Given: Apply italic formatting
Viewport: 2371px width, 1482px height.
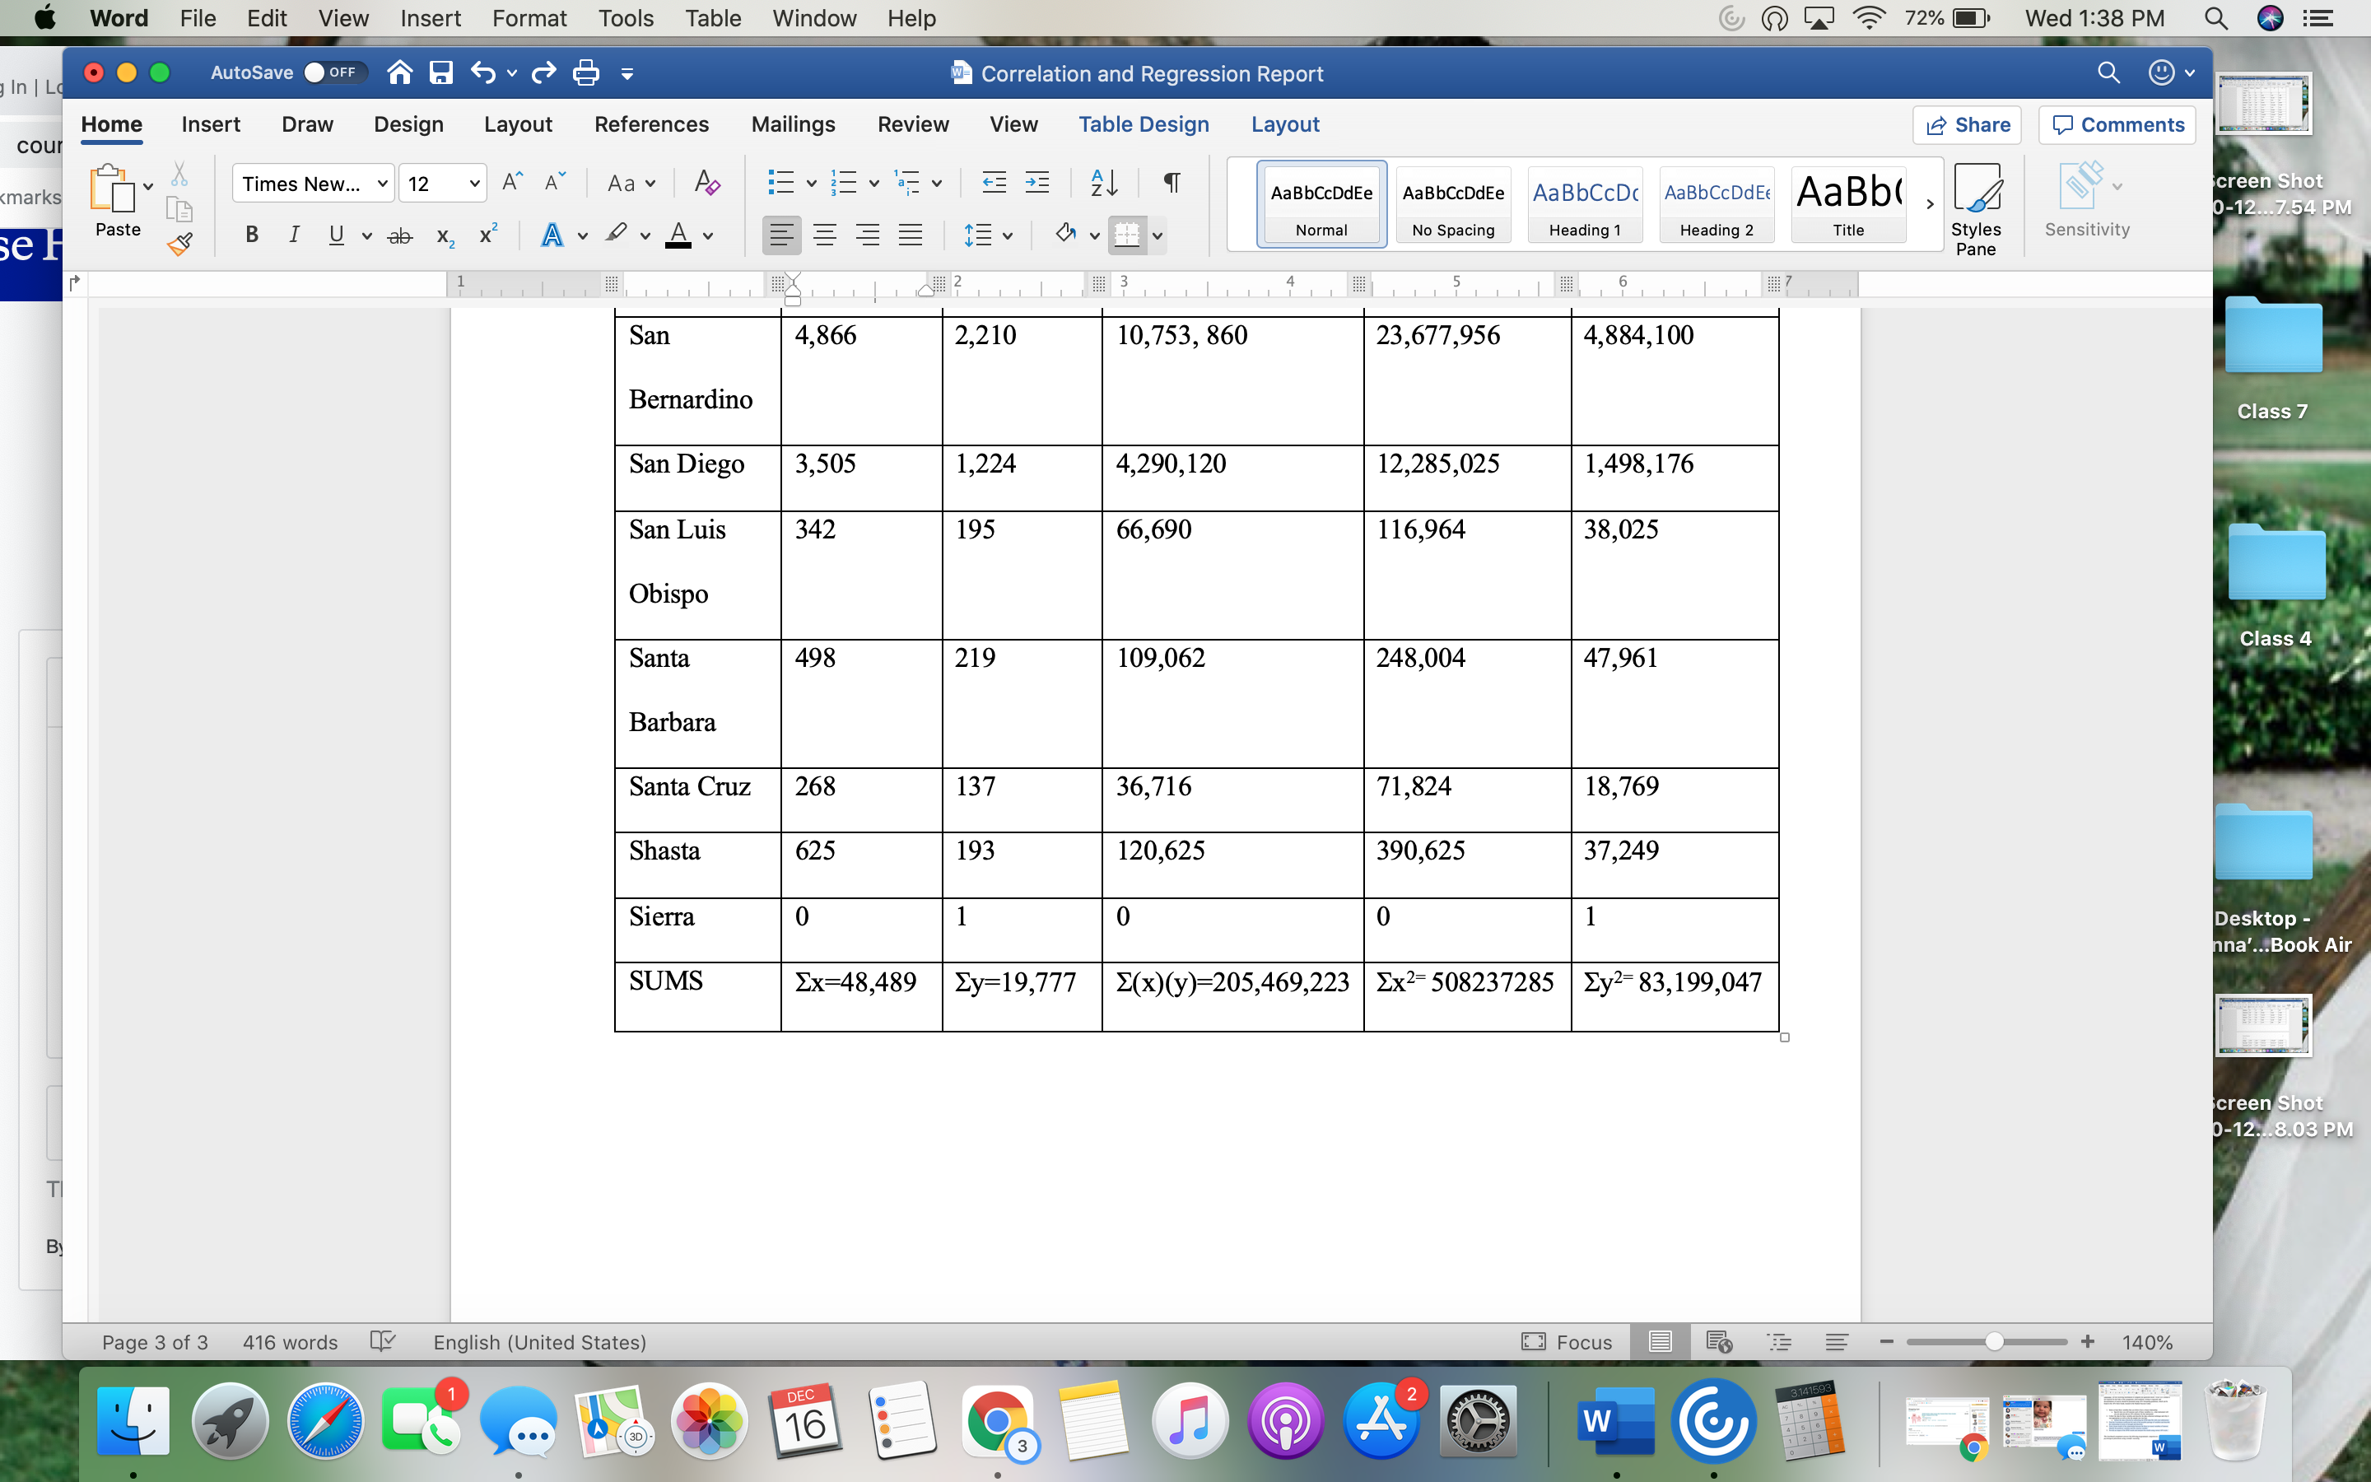Looking at the screenshot, I should (x=294, y=235).
